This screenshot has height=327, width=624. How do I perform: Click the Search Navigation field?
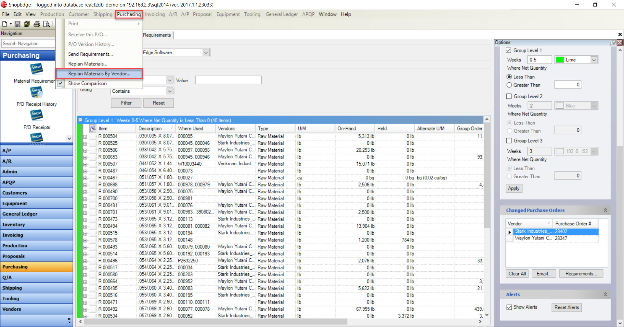(29, 44)
